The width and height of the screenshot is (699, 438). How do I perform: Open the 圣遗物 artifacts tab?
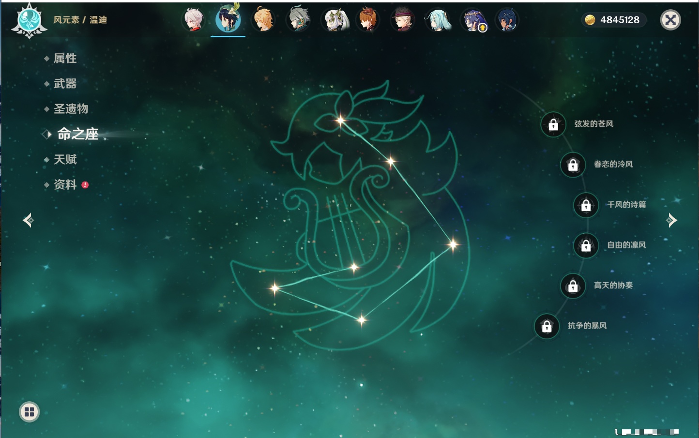pos(71,109)
